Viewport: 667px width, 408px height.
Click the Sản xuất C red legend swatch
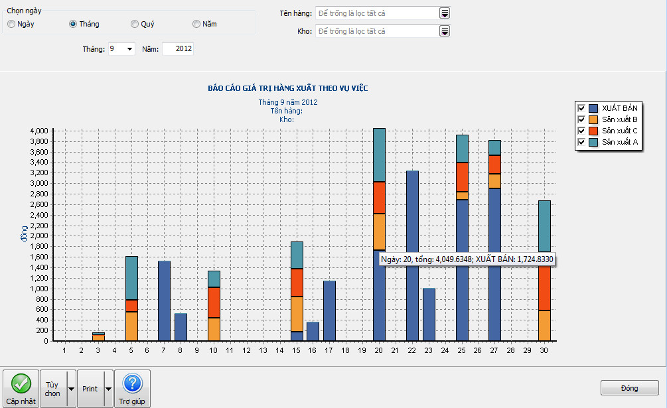click(x=593, y=131)
